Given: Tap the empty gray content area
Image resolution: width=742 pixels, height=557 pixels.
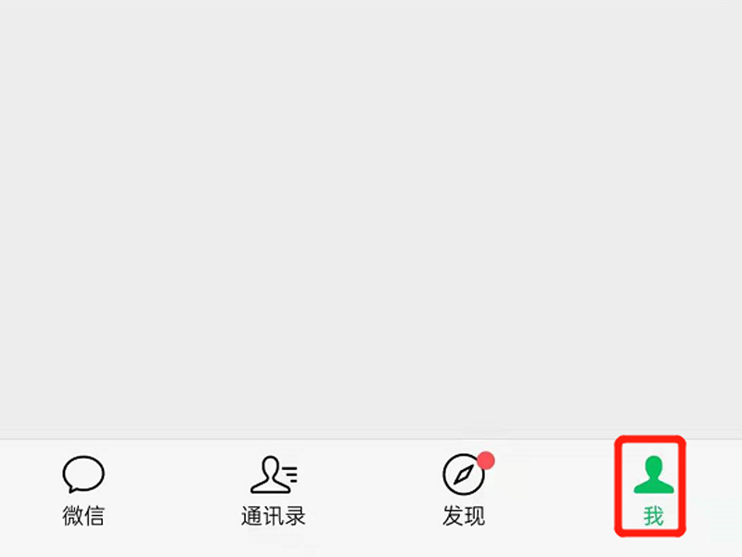Looking at the screenshot, I should (371, 218).
